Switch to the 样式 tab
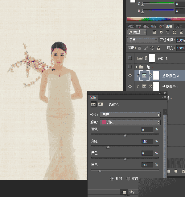The height and width of the screenshot is (197, 185). pyautogui.click(x=138, y=26)
